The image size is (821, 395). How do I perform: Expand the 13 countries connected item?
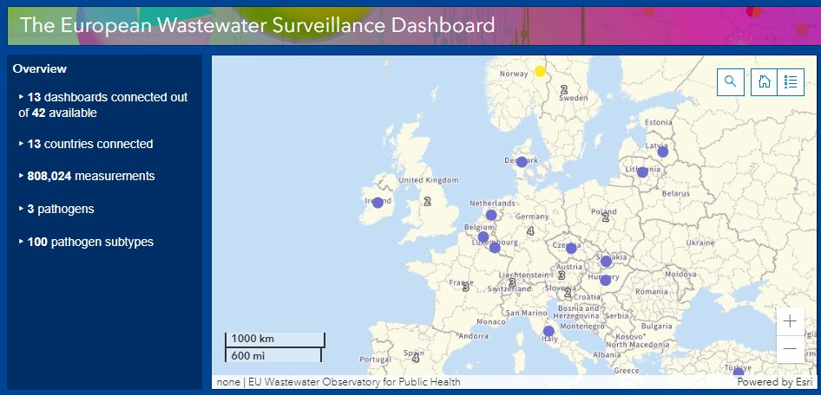coord(86,144)
